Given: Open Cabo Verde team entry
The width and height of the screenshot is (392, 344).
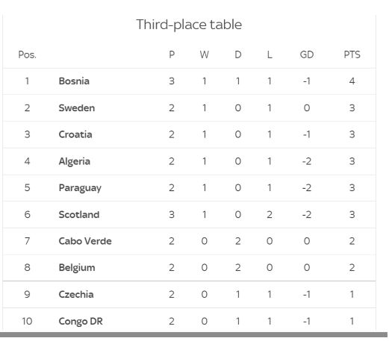Looking at the screenshot, I should point(85,241).
